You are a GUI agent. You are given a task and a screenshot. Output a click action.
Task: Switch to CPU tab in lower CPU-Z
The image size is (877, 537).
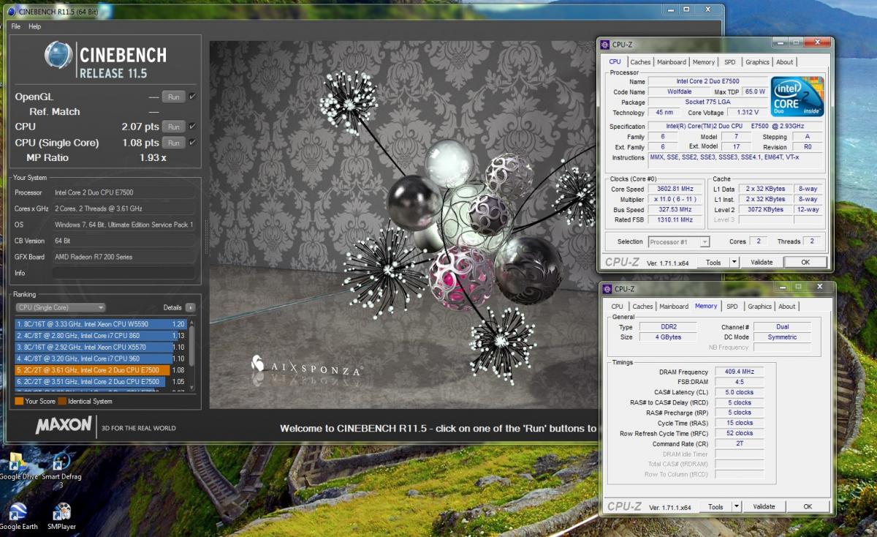618,307
